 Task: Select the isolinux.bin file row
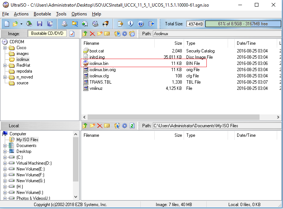144,63
